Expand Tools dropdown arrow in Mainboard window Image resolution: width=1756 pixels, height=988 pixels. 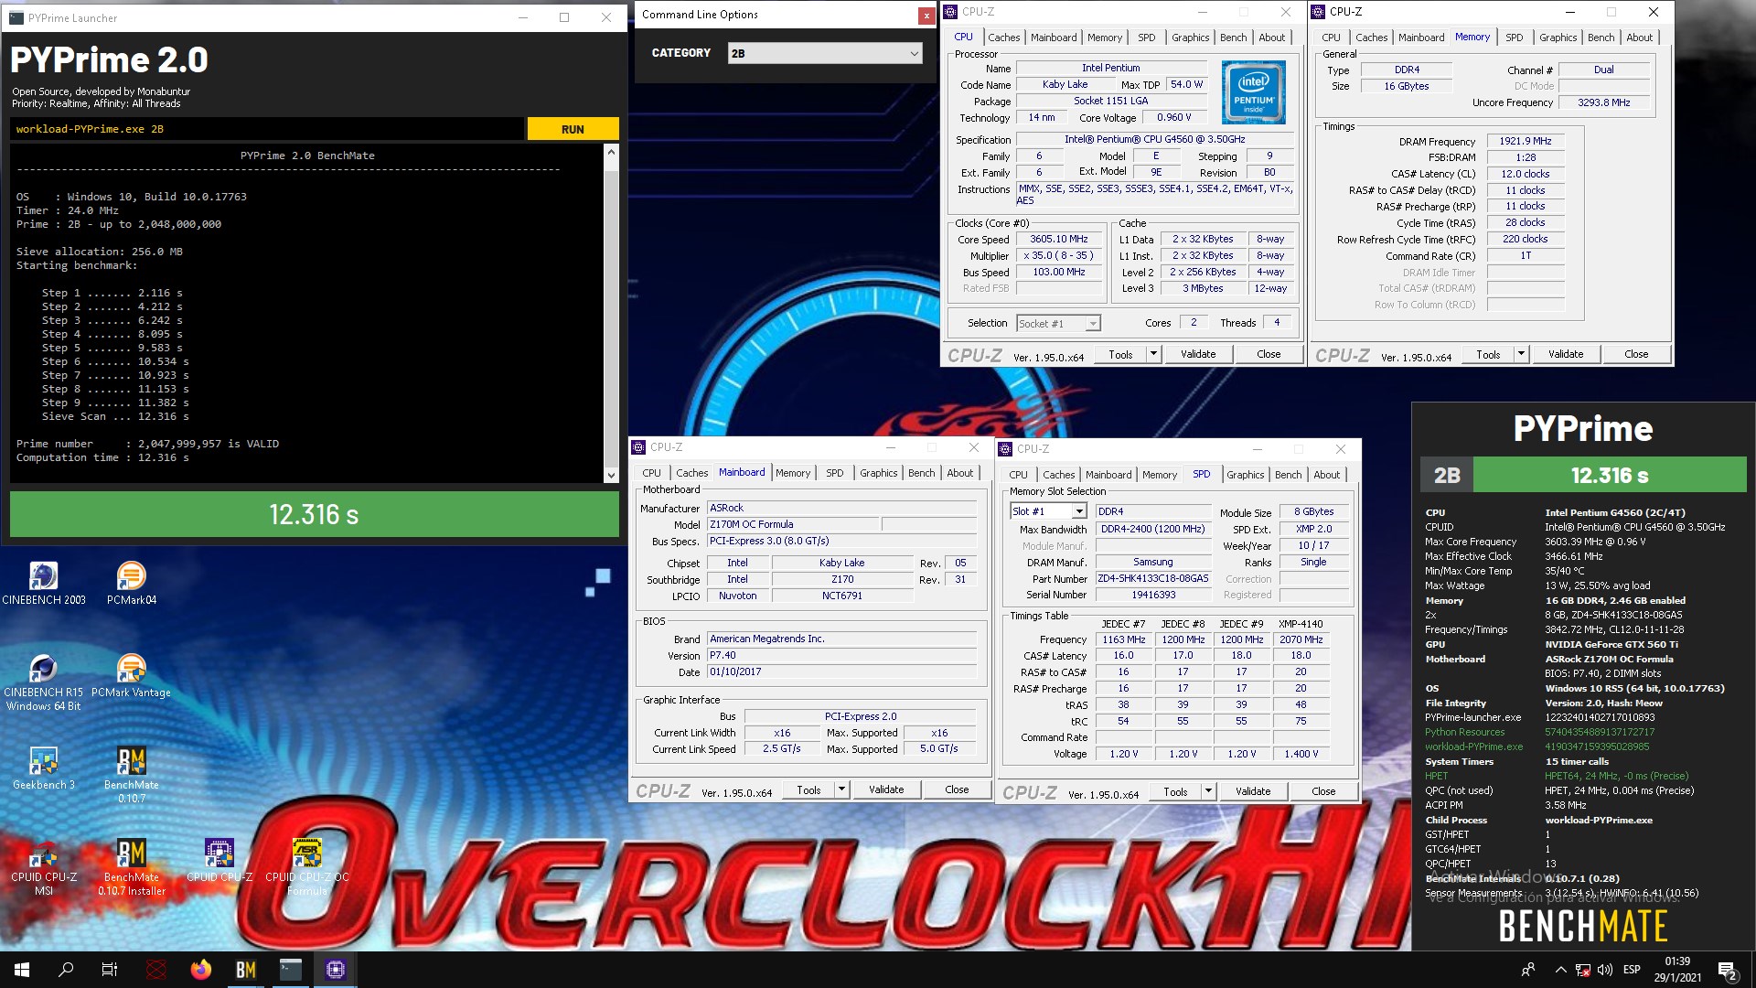841,789
